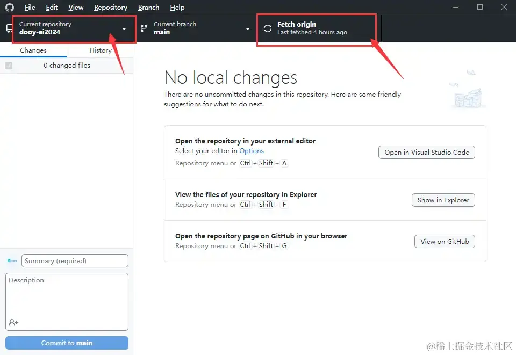Expand the Current branch dropdown arrow

[248, 29]
